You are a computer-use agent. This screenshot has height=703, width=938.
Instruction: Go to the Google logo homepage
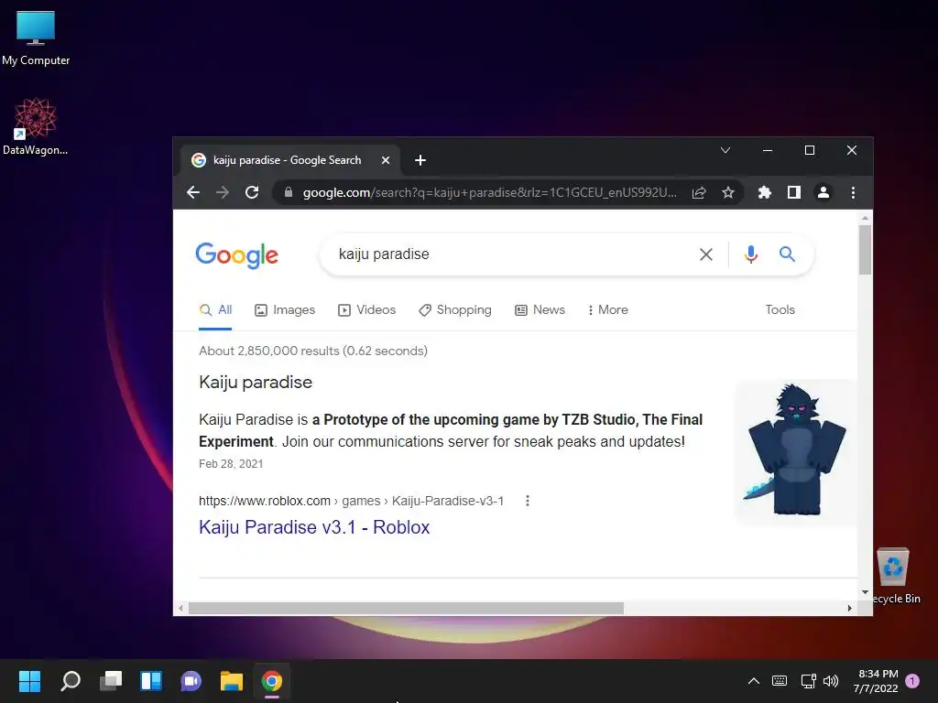point(237,255)
